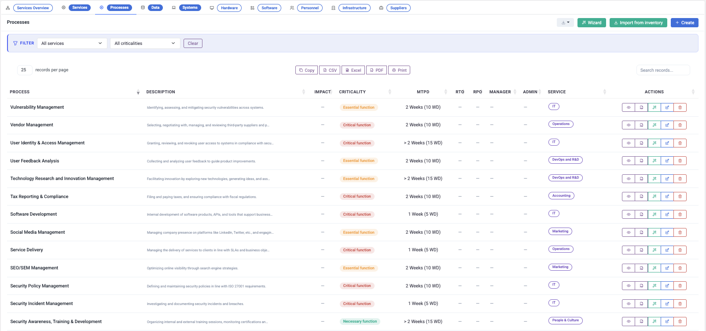The height and width of the screenshot is (331, 706).
Task: Click Import from inventory
Action: 638,22
